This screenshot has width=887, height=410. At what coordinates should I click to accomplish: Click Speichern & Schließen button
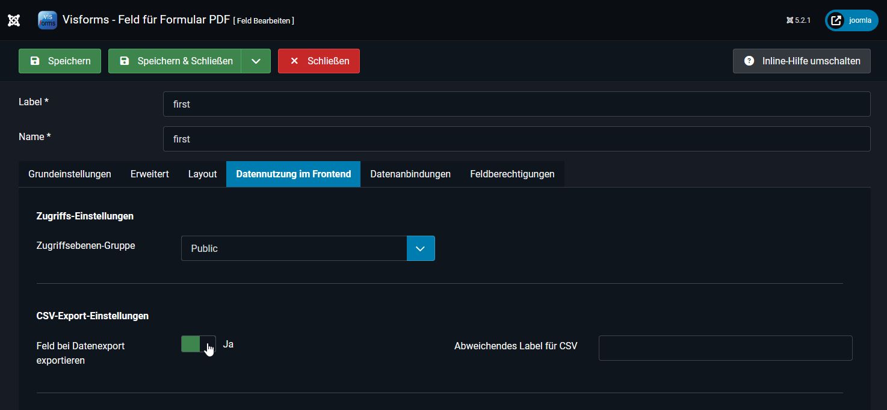tap(175, 61)
